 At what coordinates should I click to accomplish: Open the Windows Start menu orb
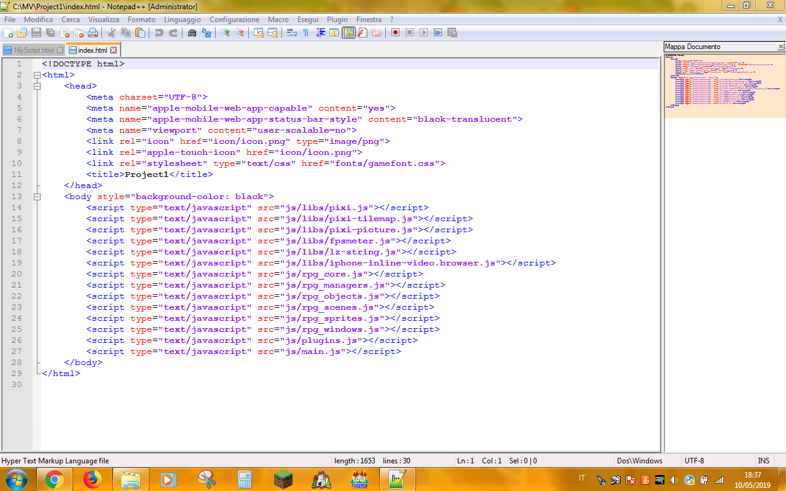pos(16,479)
